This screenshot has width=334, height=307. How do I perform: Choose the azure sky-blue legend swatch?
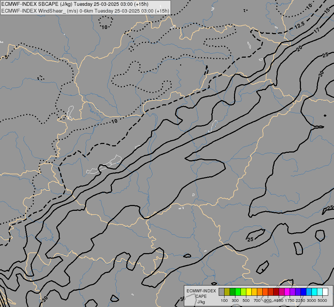pos(309,292)
